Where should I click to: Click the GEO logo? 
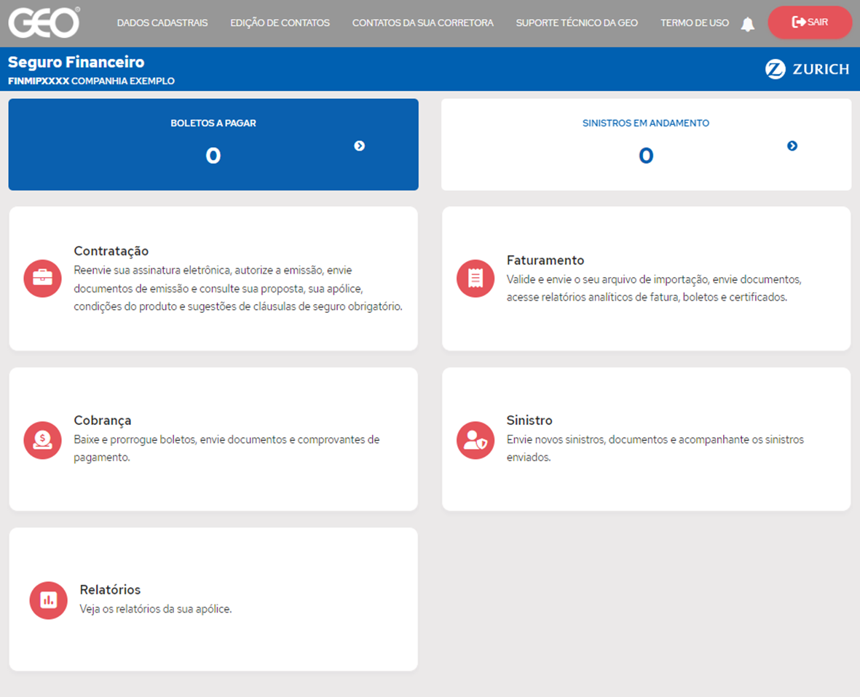pos(44,23)
